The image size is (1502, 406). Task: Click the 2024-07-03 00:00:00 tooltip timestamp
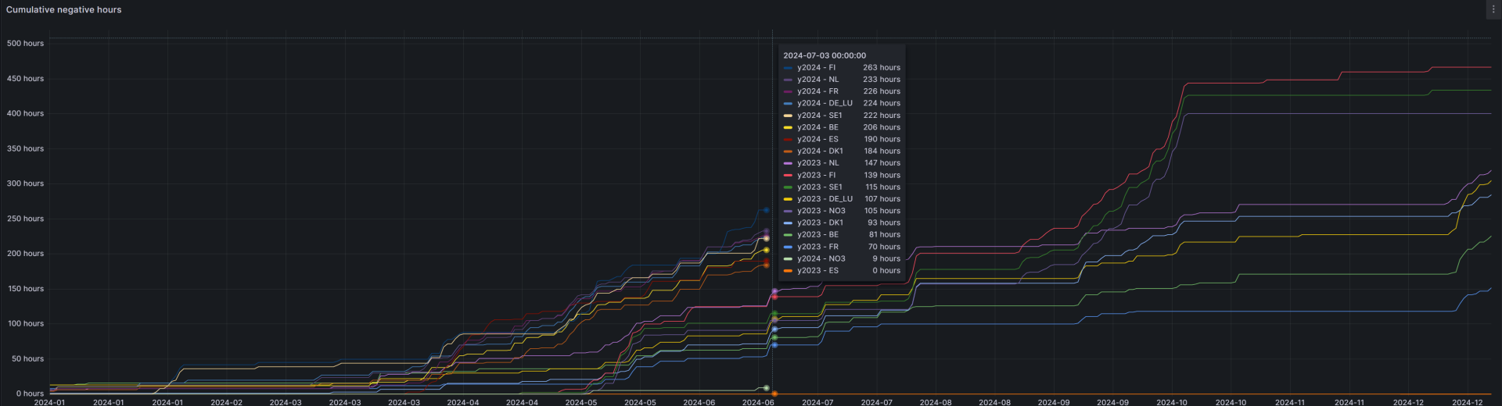[x=825, y=55]
